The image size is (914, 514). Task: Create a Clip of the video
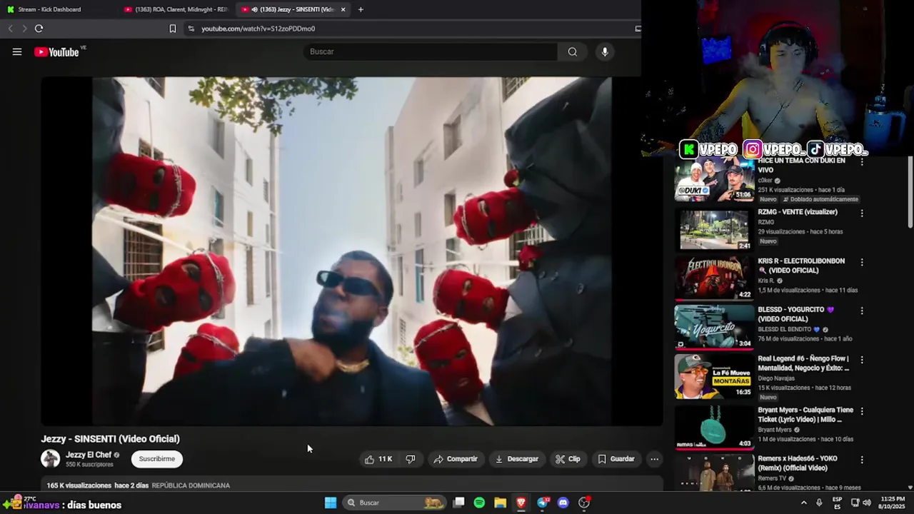[x=568, y=459]
